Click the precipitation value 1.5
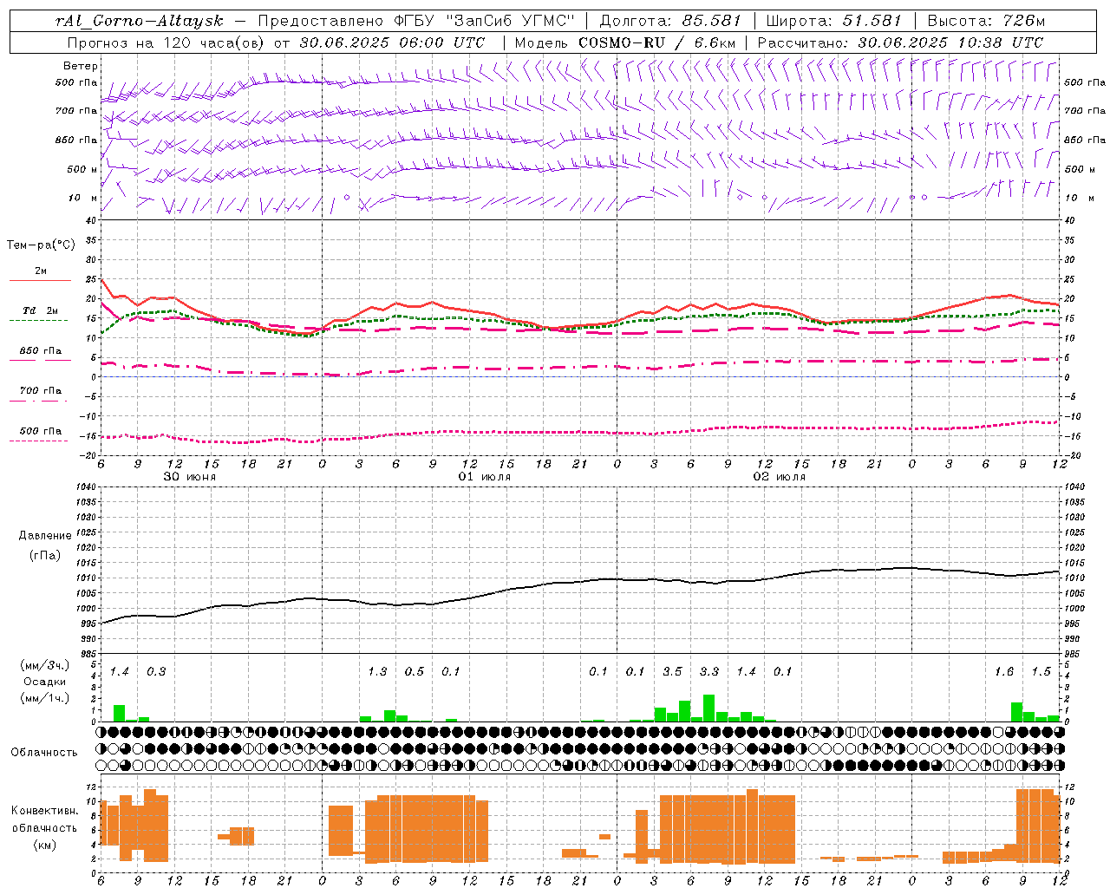 coord(1041,672)
